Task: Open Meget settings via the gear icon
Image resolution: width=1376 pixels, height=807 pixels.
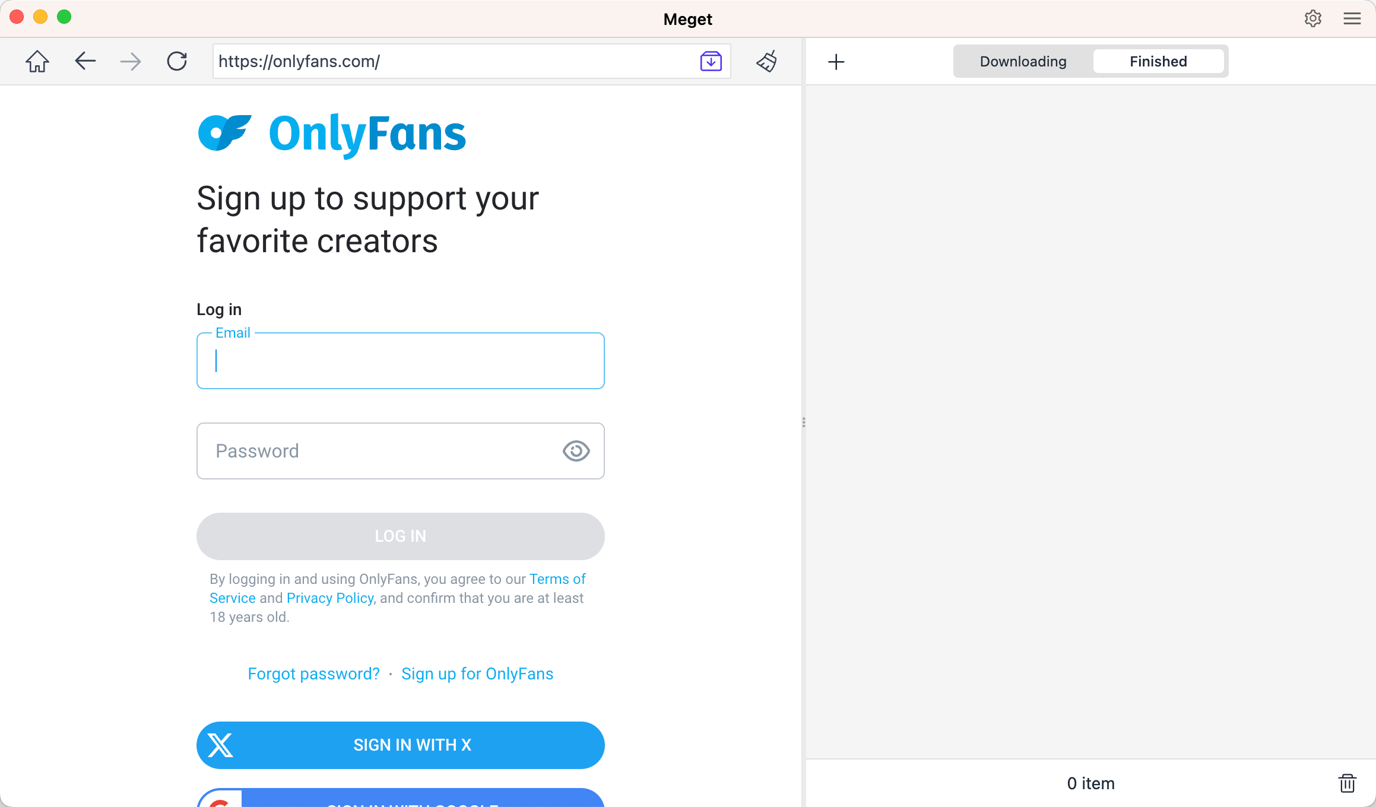Action: (1313, 18)
